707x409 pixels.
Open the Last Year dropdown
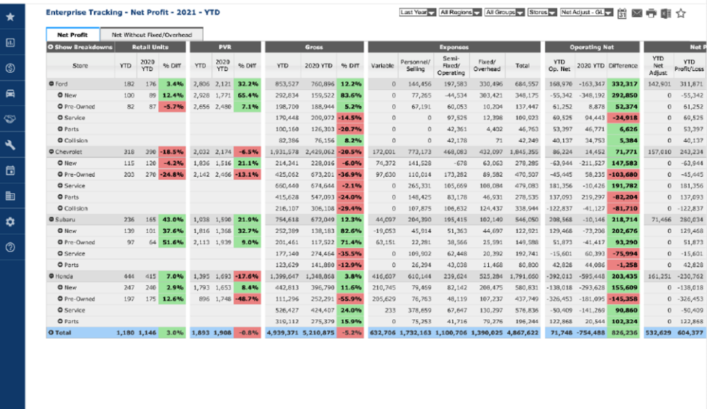click(418, 12)
